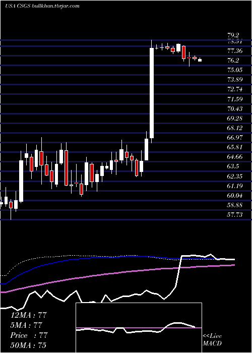Click the MACD inset chart panel
The width and height of the screenshot is (252, 353).
pos(139,328)
